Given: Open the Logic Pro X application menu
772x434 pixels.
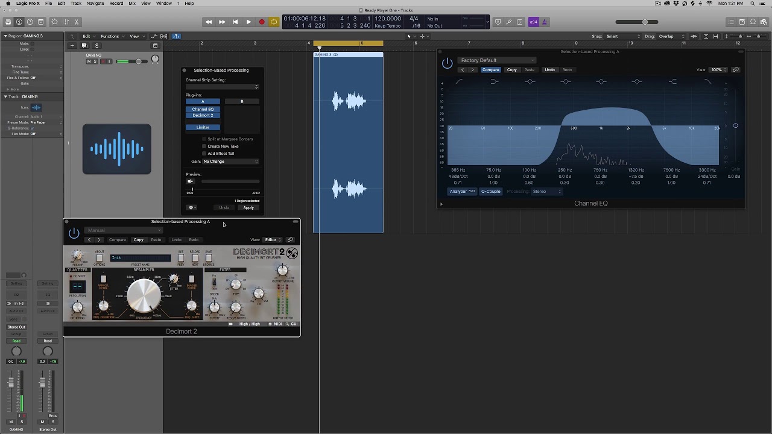Looking at the screenshot, I should tap(27, 4).
